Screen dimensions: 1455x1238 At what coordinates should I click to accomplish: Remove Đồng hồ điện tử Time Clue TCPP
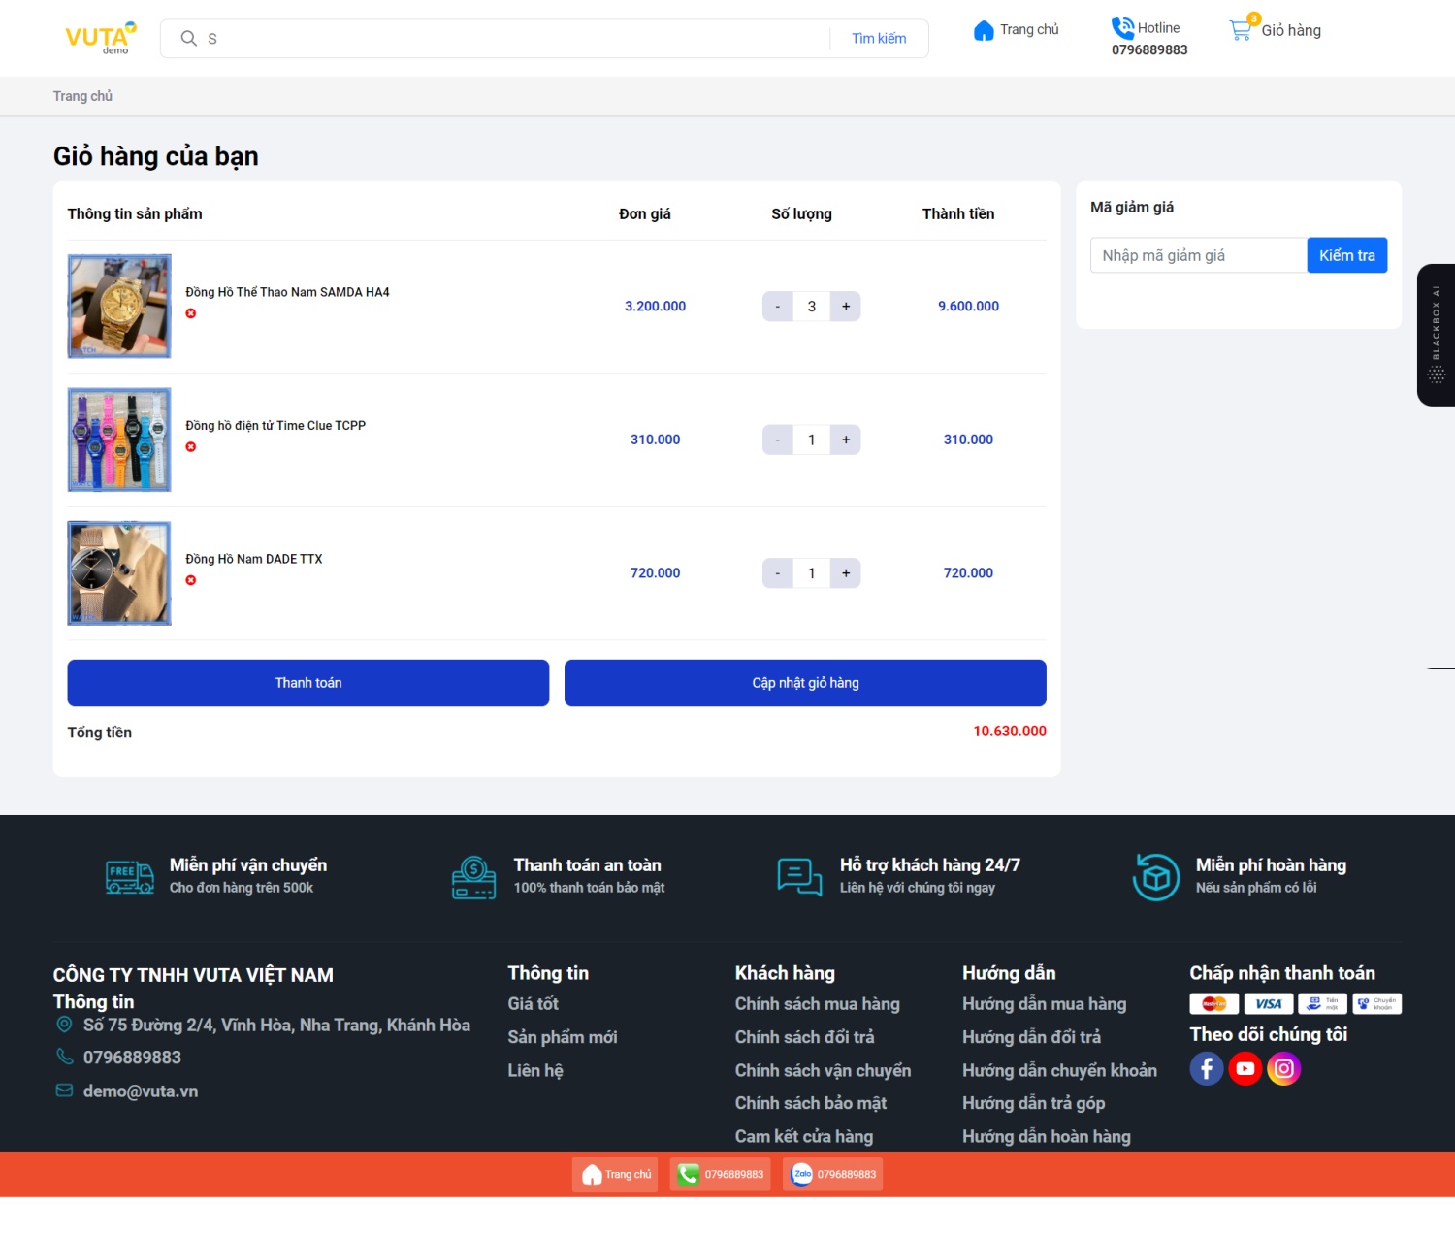[191, 447]
